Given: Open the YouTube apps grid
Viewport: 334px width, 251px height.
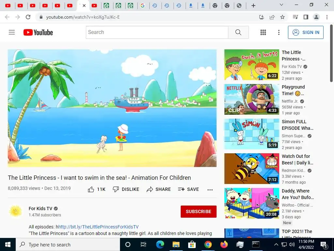Looking at the screenshot, I should pos(263,32).
